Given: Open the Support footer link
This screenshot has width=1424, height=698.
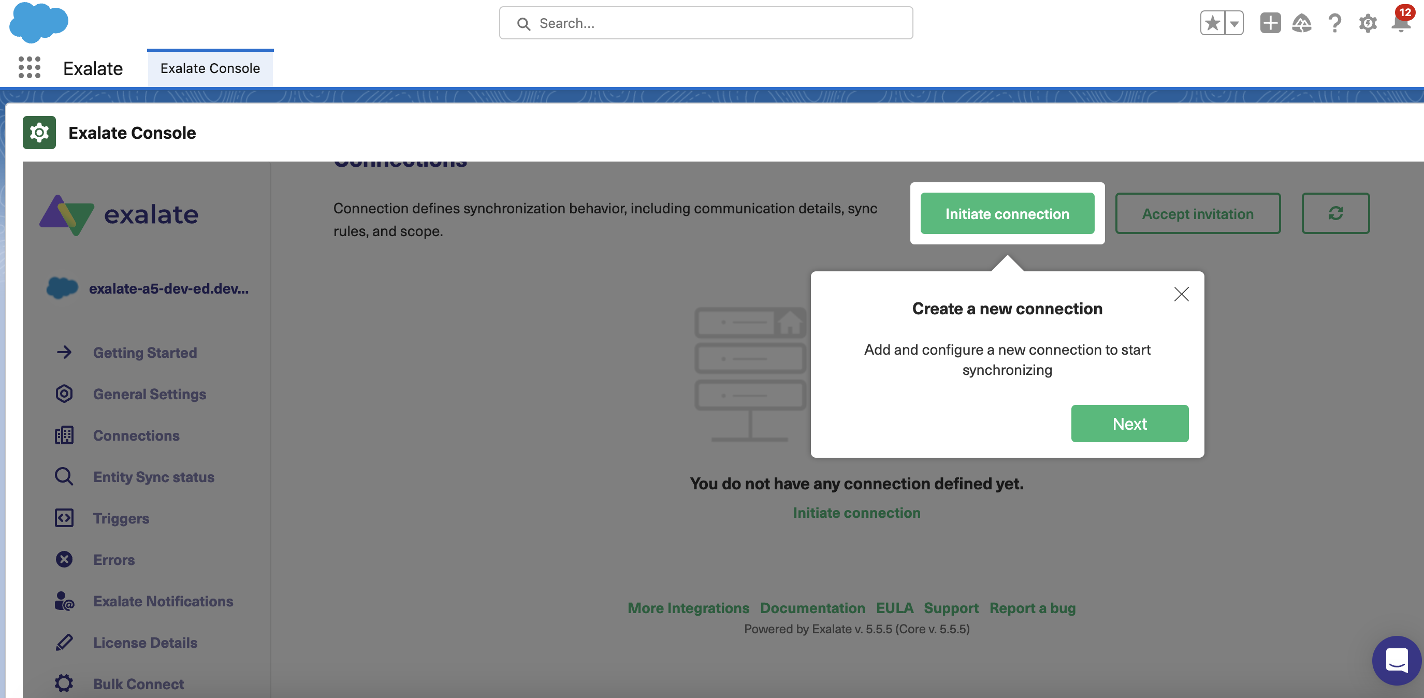Looking at the screenshot, I should pyautogui.click(x=951, y=608).
